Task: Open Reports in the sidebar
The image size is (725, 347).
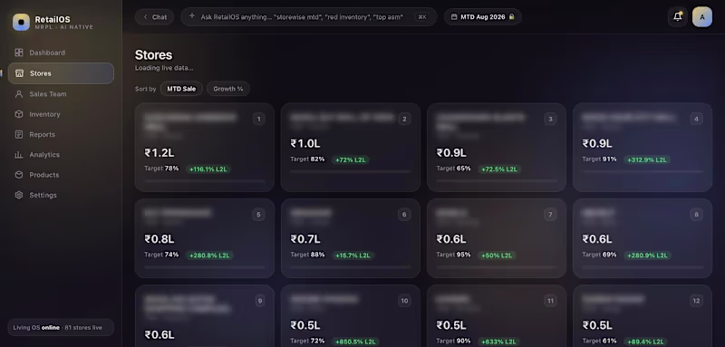Action: (61, 134)
